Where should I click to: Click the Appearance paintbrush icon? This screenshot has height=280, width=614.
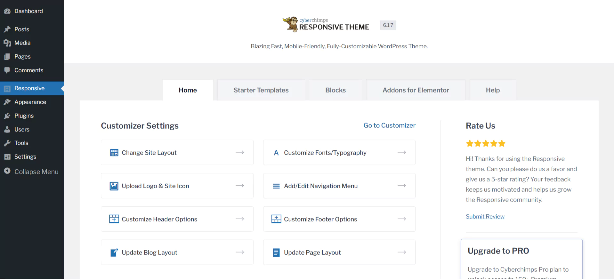7,102
